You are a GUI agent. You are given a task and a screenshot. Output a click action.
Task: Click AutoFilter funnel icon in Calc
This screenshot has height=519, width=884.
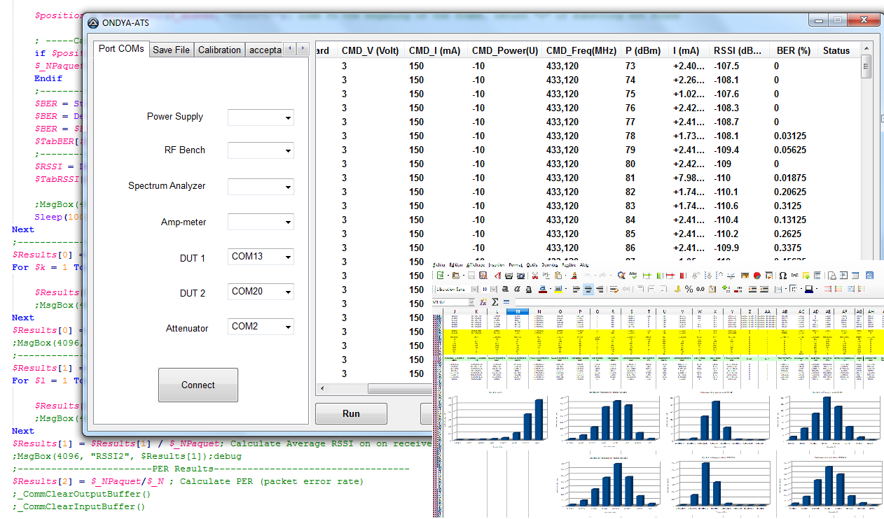(x=731, y=276)
